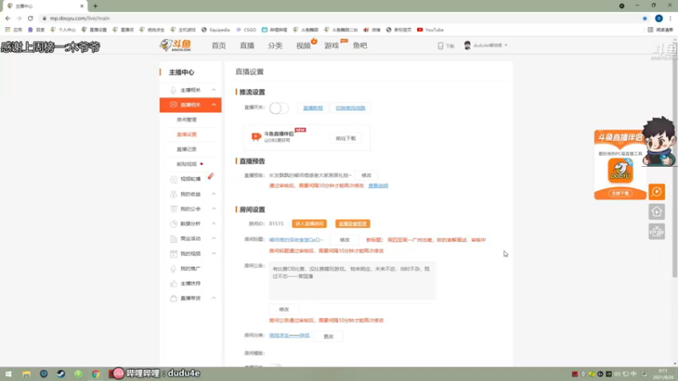This screenshot has width=678, height=381.
Task: Click the user avatar in the header
Action: (x=467, y=45)
